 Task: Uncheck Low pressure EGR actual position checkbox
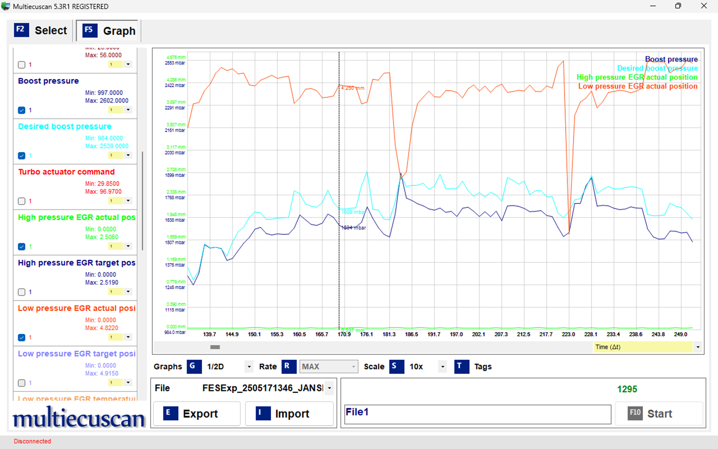(22, 337)
